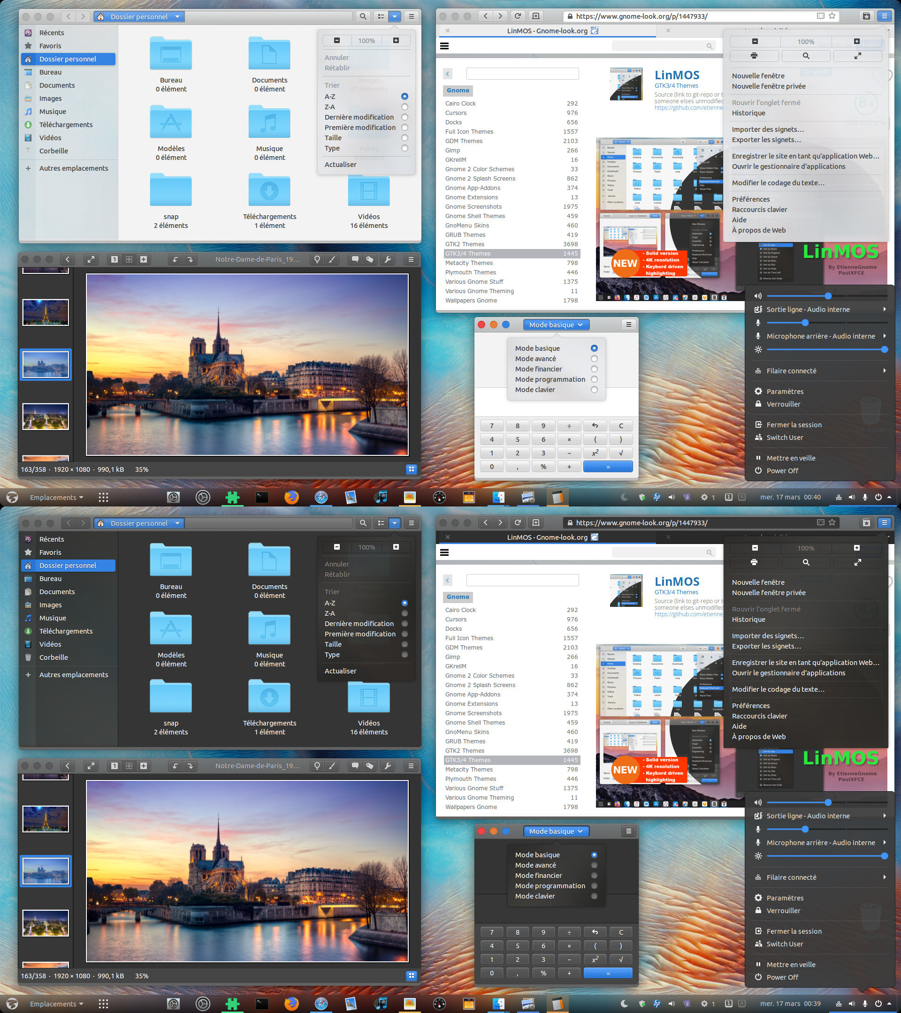901x1013 pixels.
Task: Click the fit-to-window zoom icon in lower image viewer
Action: coord(129,766)
